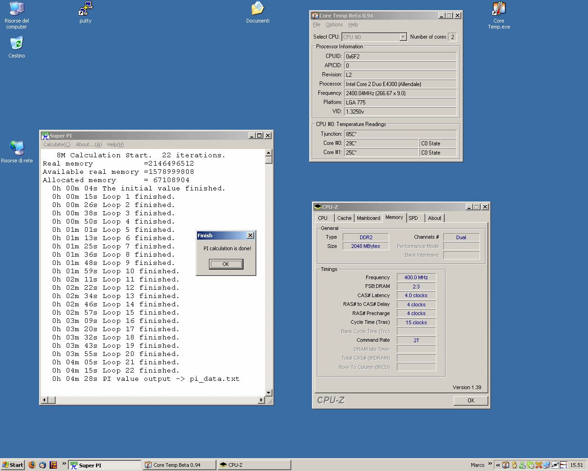Select the Memory tab
This screenshot has width=588, height=471.
click(394, 217)
